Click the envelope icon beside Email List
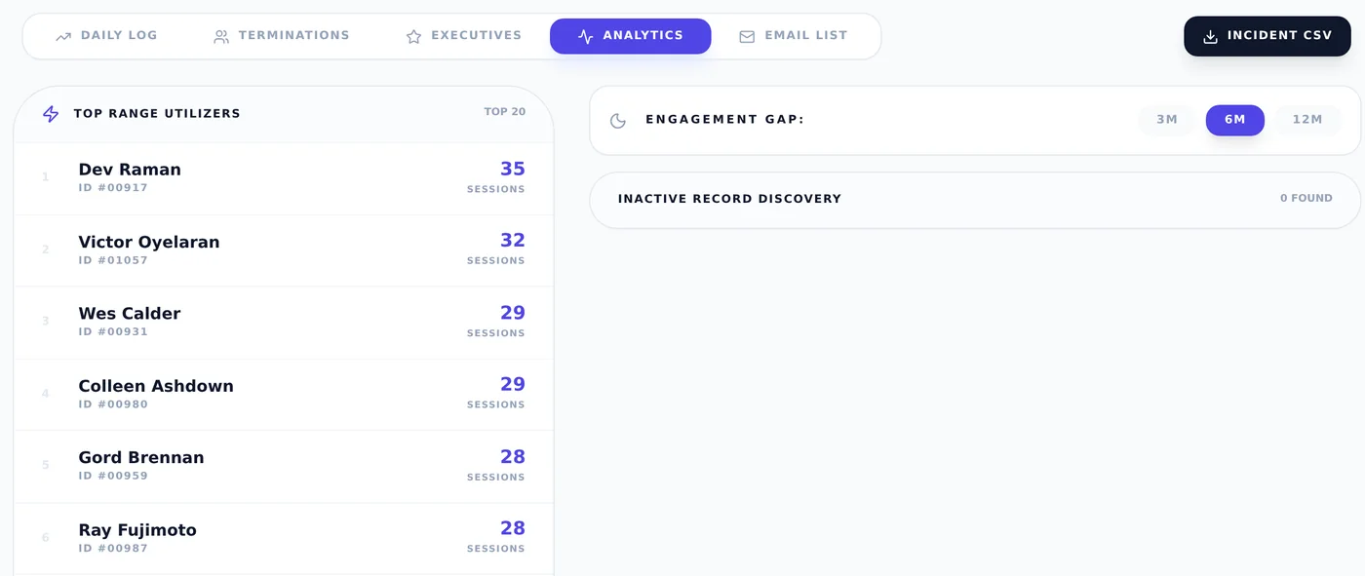This screenshot has height=576, width=1365. coord(747,36)
